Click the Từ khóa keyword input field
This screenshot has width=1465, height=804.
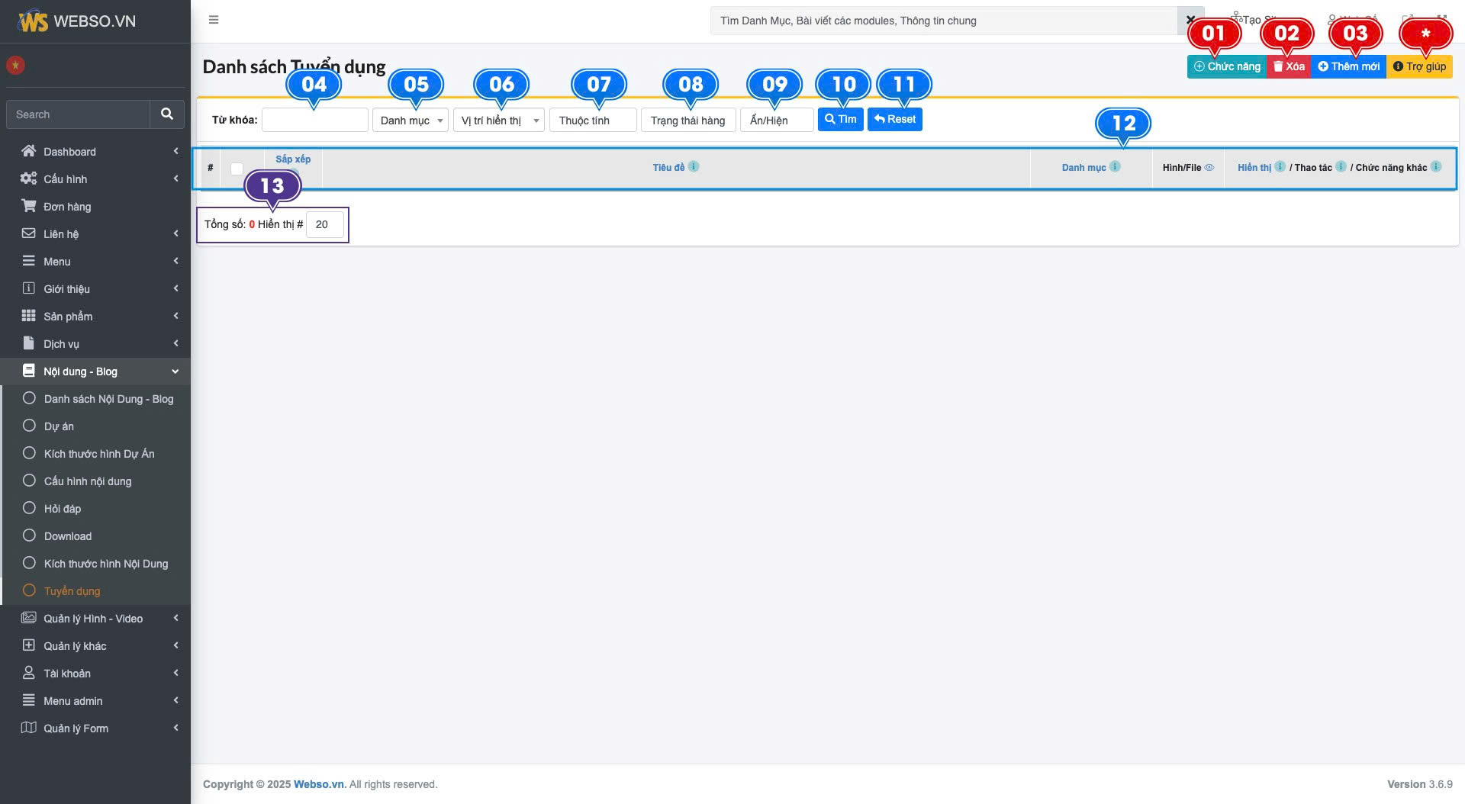pyautogui.click(x=314, y=121)
